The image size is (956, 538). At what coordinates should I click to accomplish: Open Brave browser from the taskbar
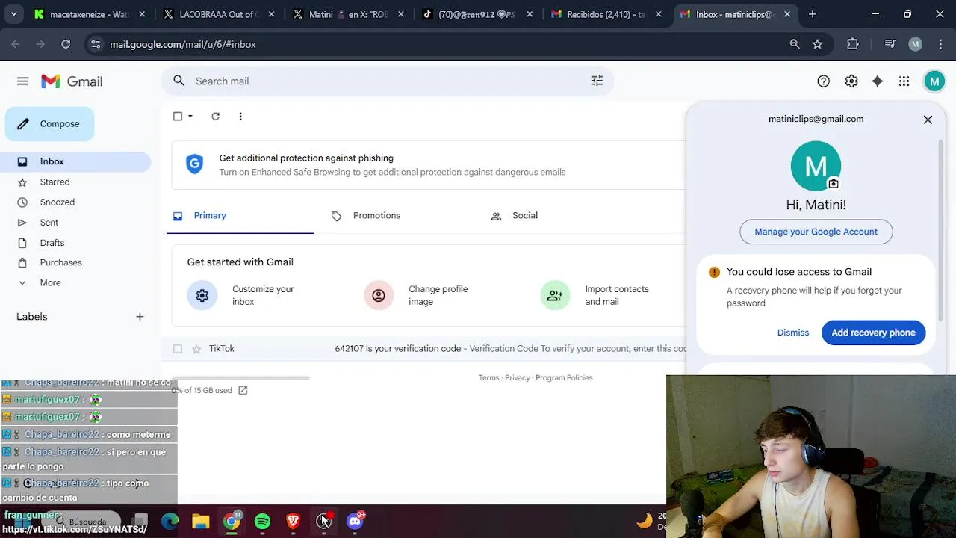[x=293, y=522]
